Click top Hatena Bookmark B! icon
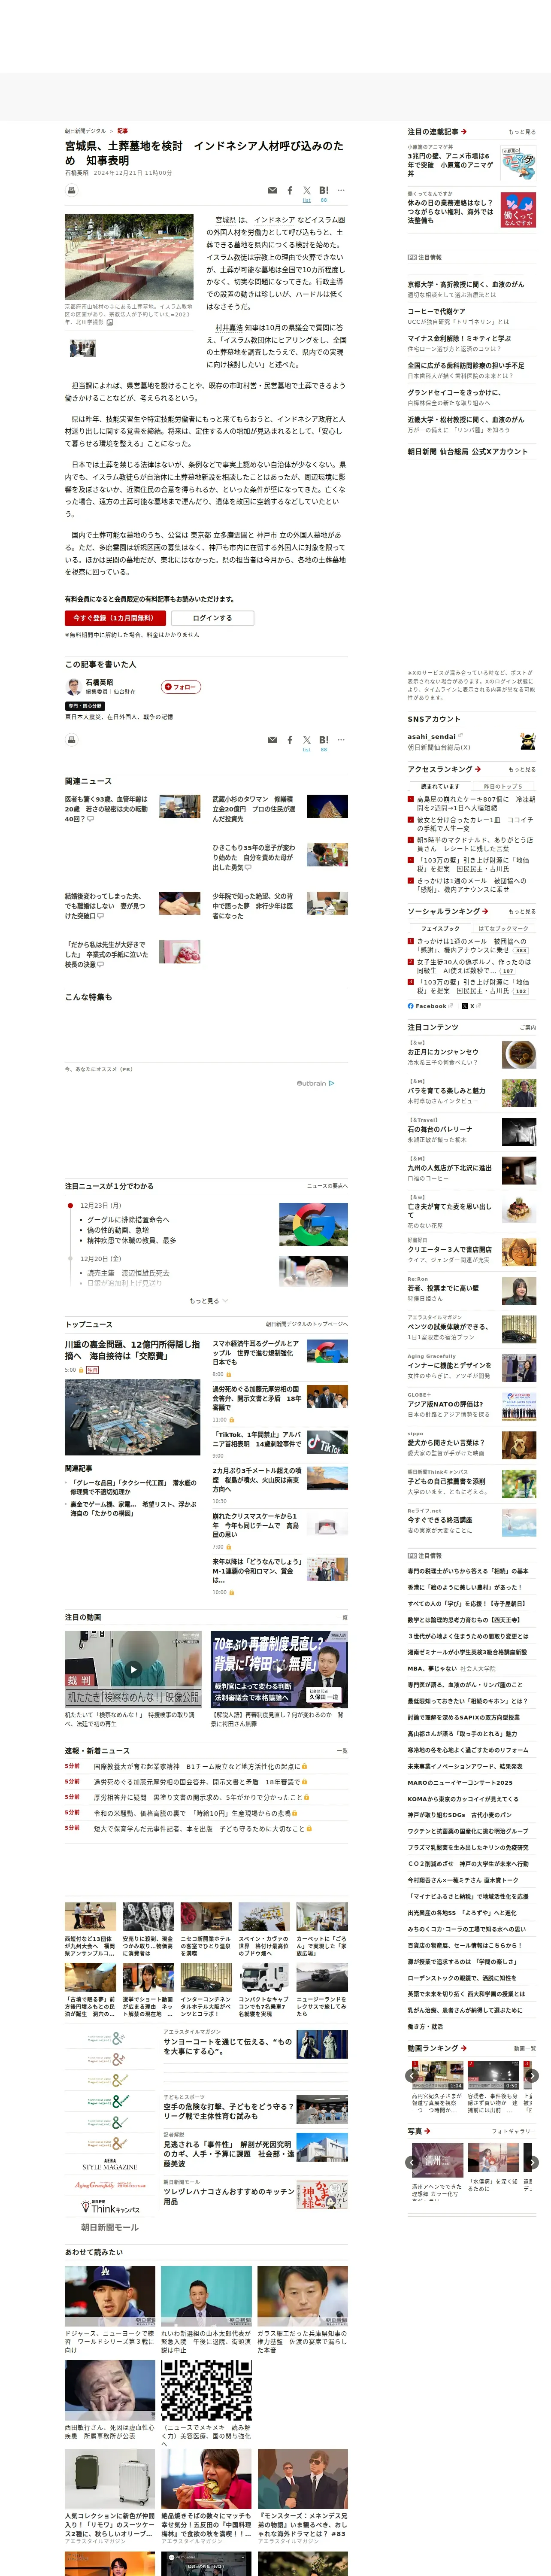Screen dimensions: 551x2576 [x=324, y=190]
